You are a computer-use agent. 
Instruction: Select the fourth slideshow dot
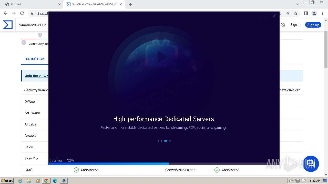click(170, 141)
